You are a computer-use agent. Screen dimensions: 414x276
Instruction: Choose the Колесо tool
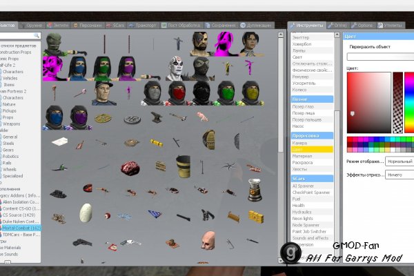(312, 90)
